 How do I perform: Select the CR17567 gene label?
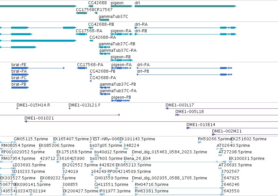[x=104, y=9]
